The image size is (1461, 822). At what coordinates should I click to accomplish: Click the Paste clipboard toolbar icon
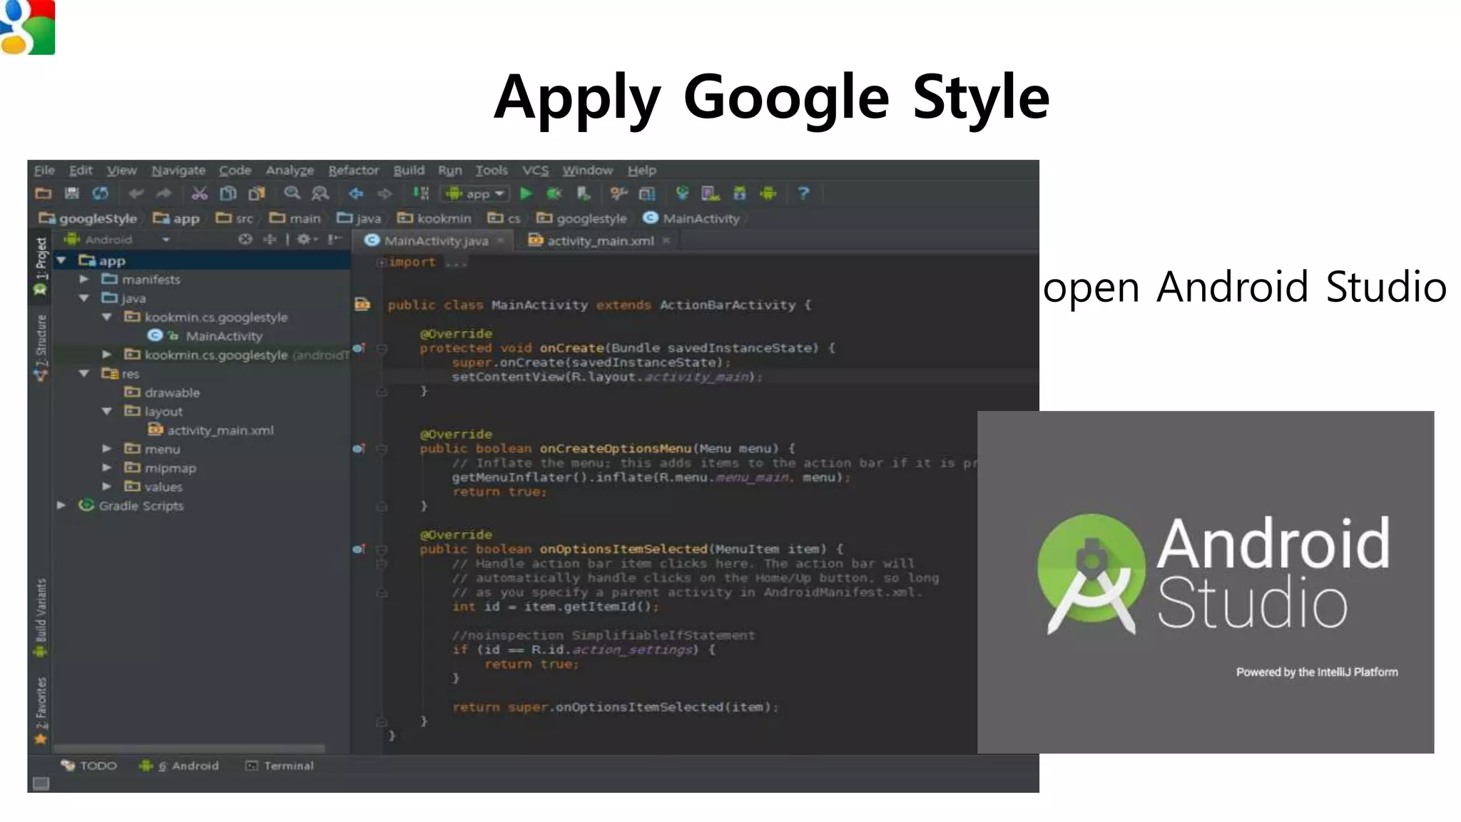click(257, 193)
